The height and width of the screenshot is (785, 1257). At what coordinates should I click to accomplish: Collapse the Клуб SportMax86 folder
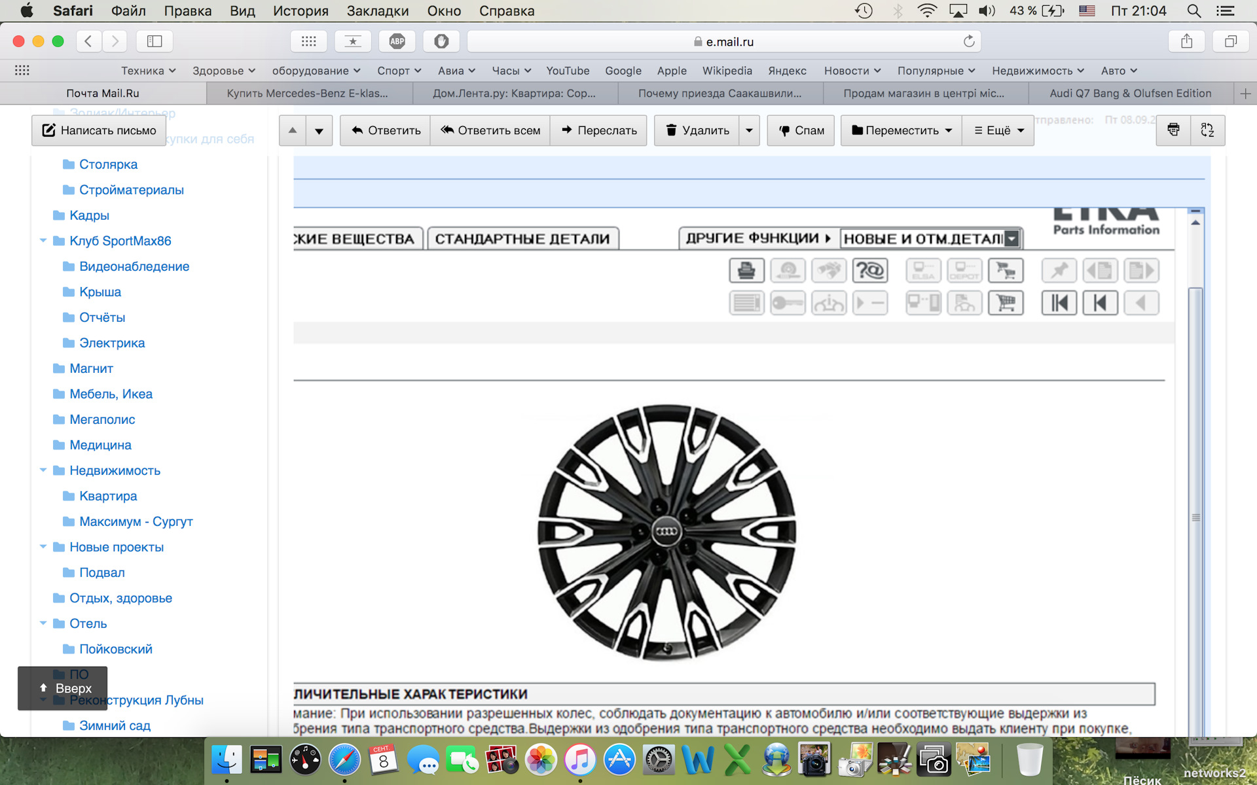point(43,241)
